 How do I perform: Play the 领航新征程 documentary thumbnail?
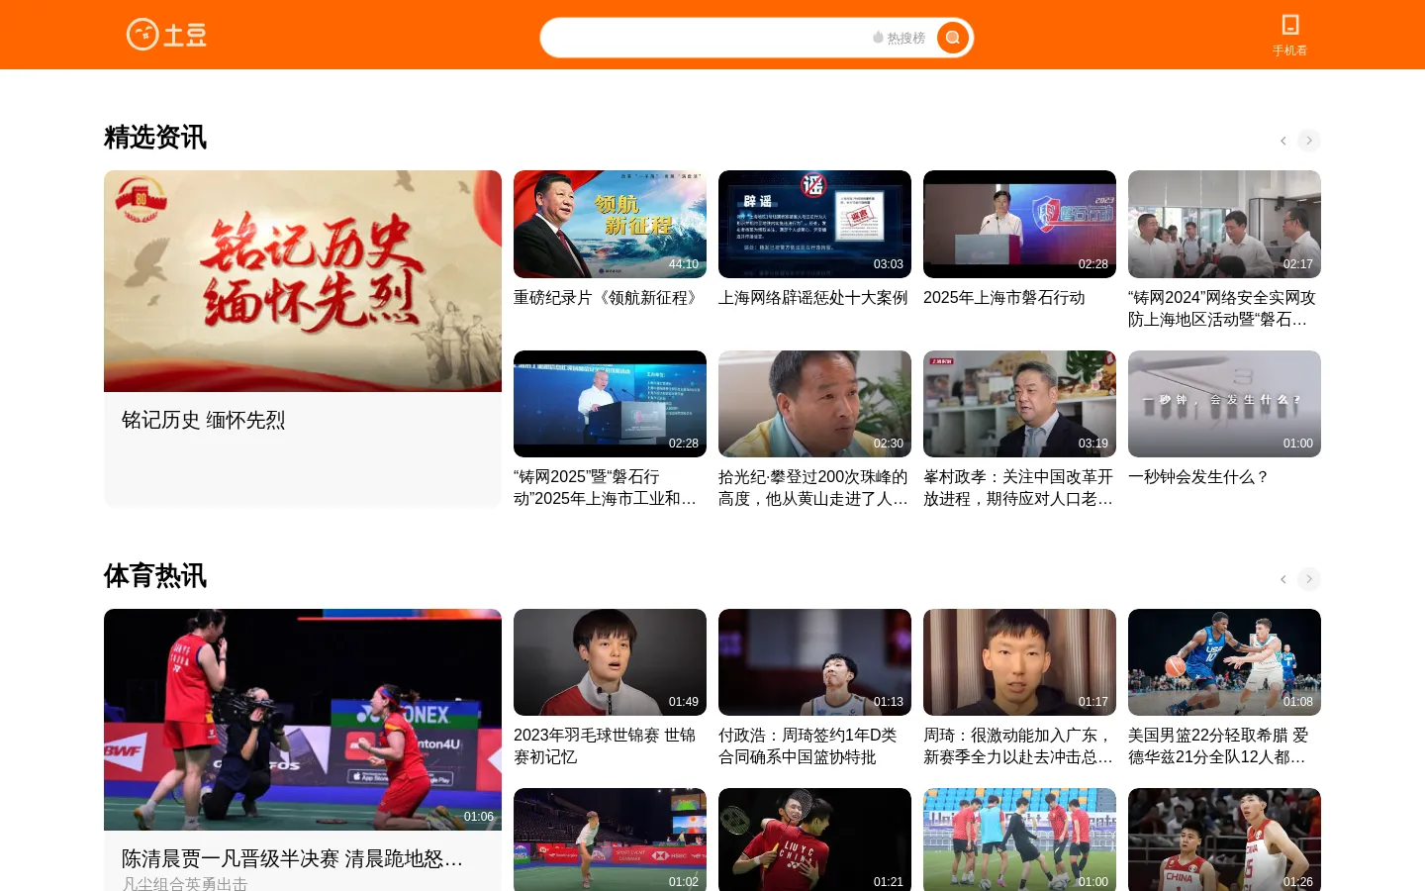[610, 224]
